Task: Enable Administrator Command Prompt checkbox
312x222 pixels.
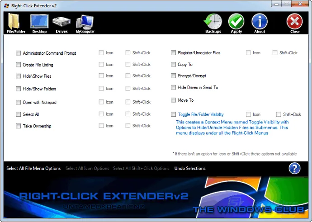Action: click(x=18, y=53)
